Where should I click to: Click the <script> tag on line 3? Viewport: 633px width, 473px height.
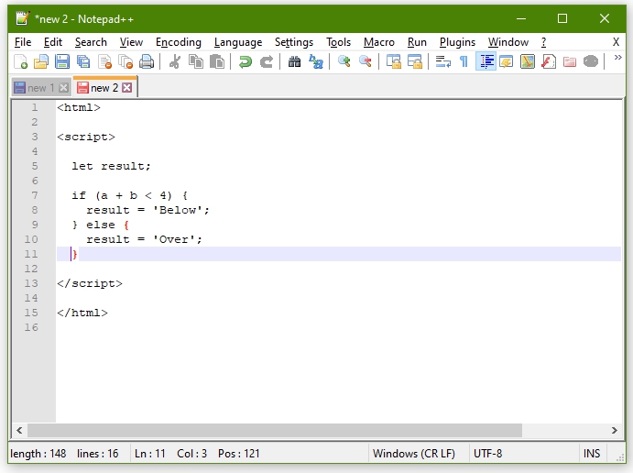pos(86,137)
